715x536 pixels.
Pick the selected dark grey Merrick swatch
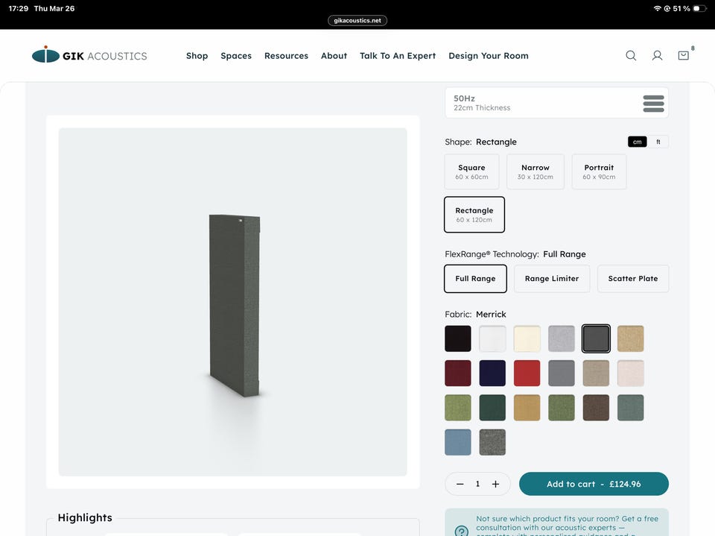point(596,338)
